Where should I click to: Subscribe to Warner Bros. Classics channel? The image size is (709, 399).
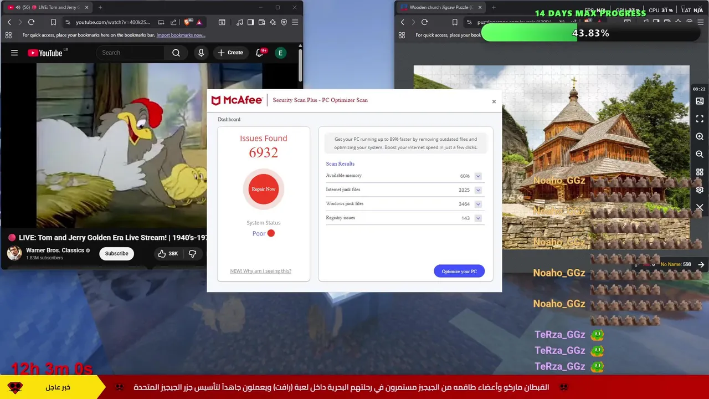pos(116,253)
